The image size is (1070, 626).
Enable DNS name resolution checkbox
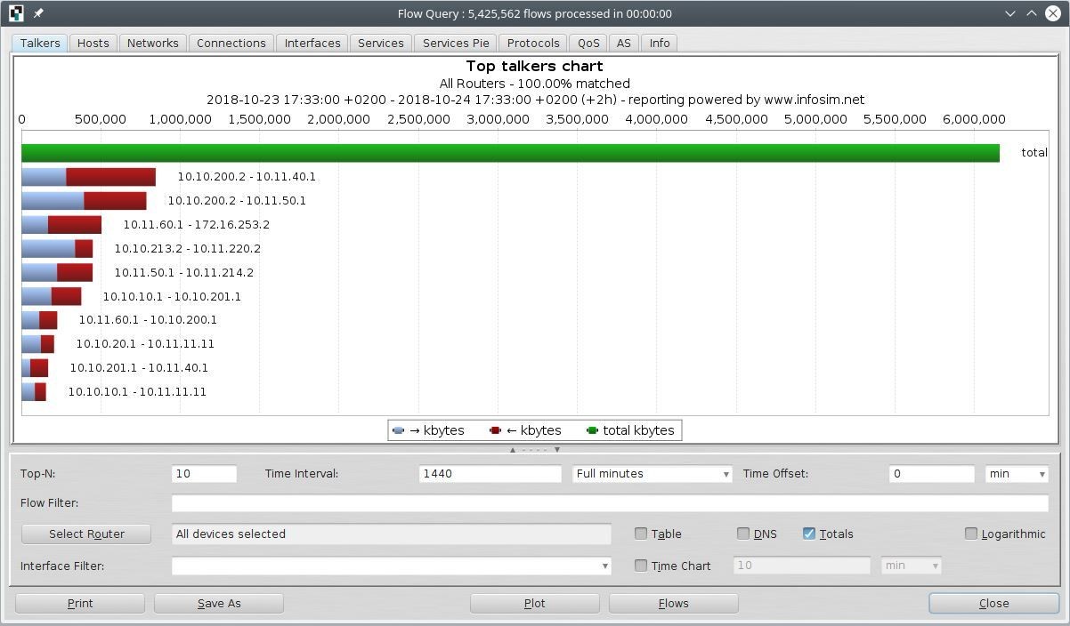tap(743, 534)
